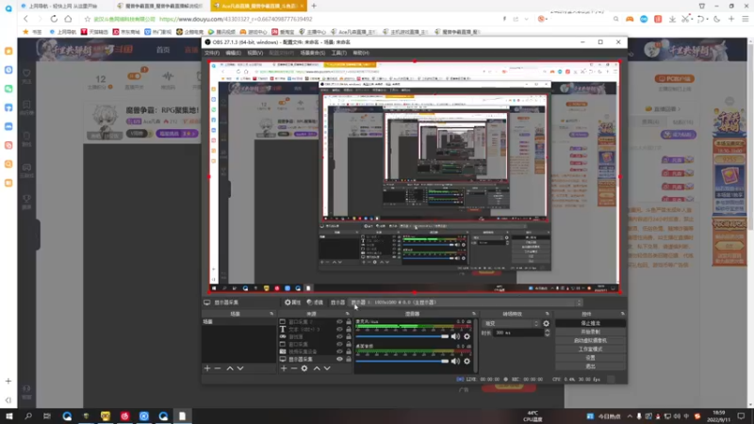Open Task View on the taskbar

[x=46, y=416]
